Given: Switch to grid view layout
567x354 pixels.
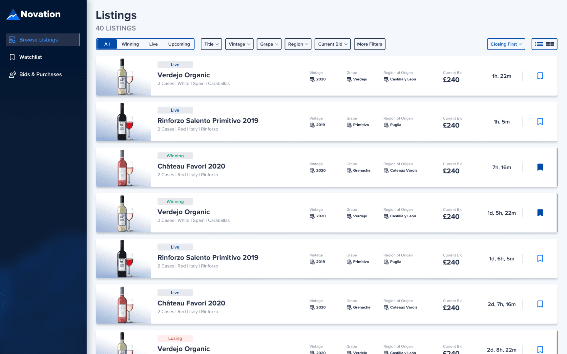Looking at the screenshot, I should tap(550, 44).
